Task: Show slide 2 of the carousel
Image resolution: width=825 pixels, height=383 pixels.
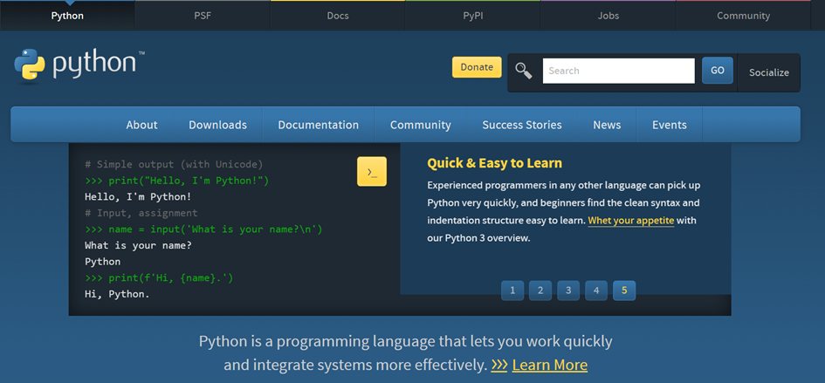Action: coord(540,291)
